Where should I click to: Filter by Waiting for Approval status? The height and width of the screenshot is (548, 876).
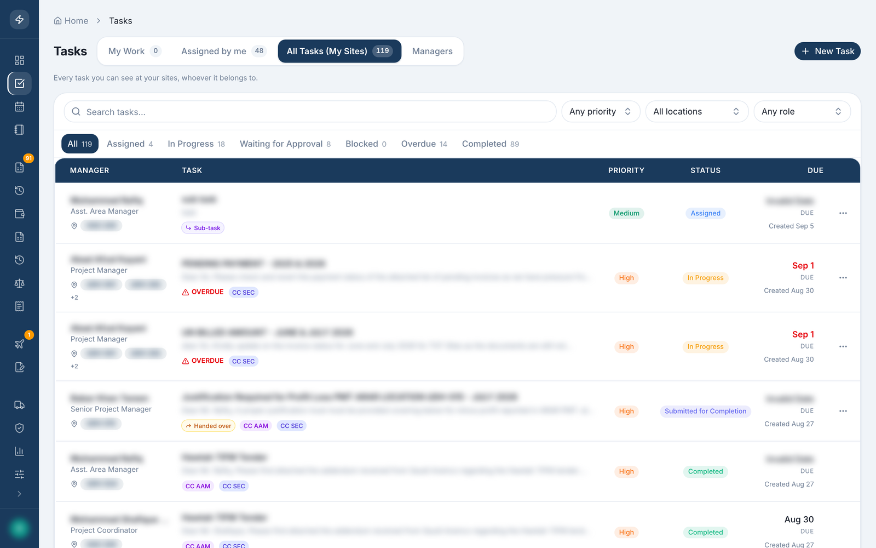coord(285,144)
